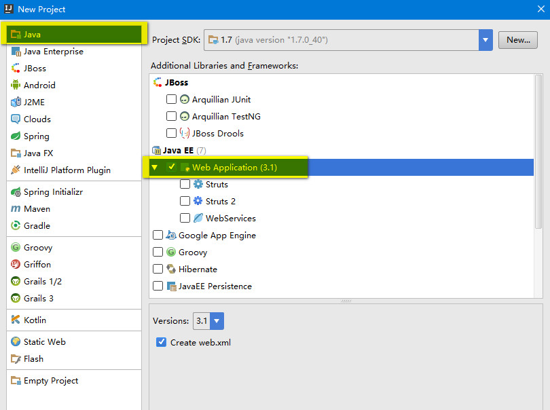Click the Struts gear icon

point(198,184)
